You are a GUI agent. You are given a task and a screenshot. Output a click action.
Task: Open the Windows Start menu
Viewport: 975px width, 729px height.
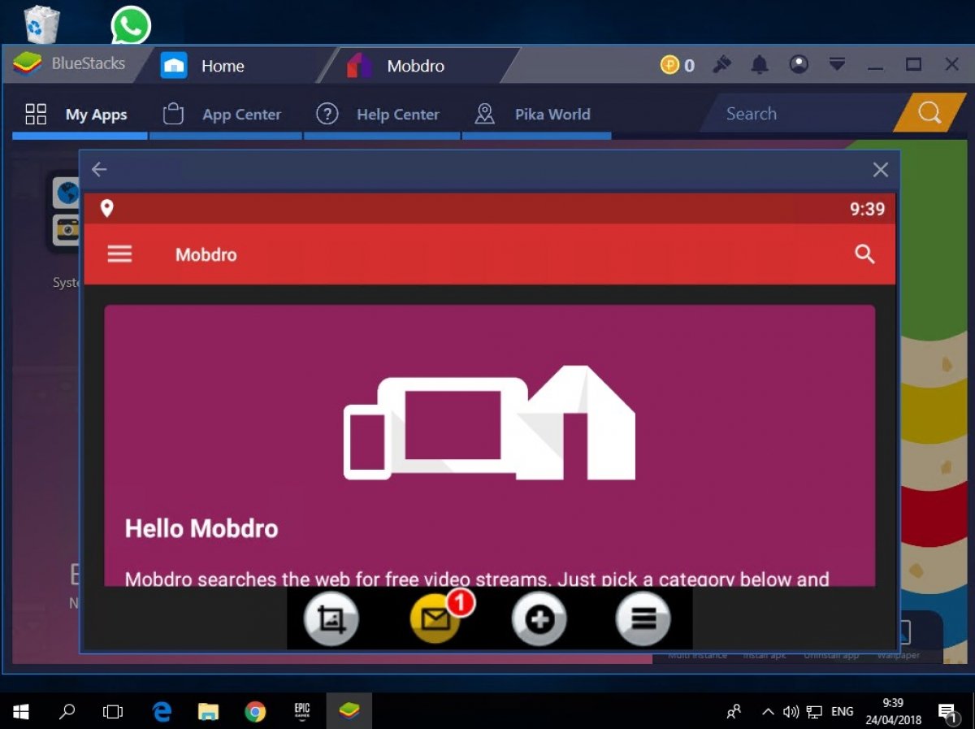click(x=22, y=712)
